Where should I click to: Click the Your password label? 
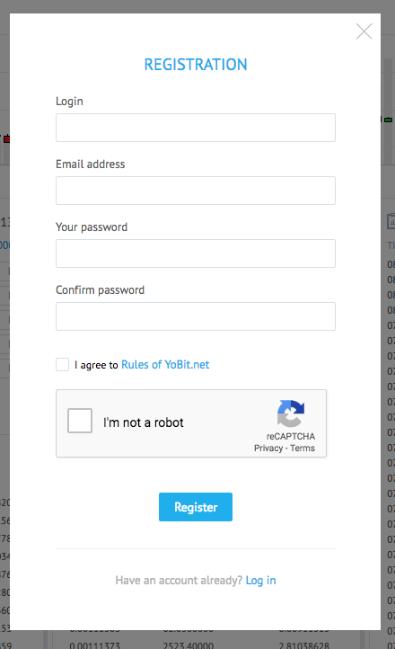pyautogui.click(x=92, y=227)
